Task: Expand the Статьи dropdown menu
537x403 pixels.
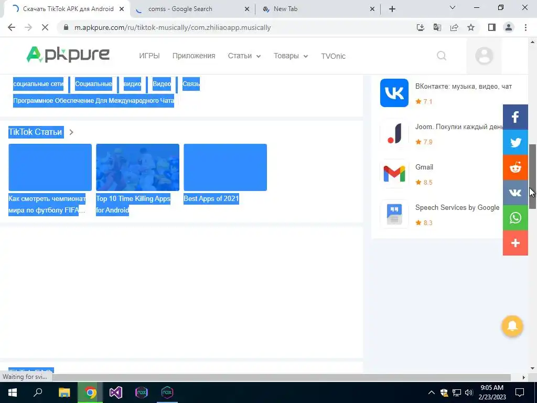Action: tap(244, 56)
